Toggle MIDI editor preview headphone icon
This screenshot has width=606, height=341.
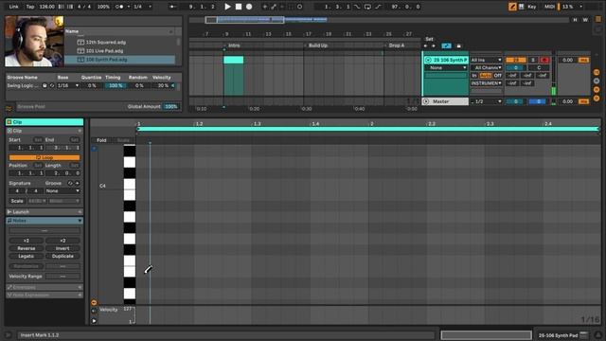(94, 149)
